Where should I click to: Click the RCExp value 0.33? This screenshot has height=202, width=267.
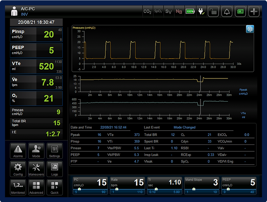(x=211, y=155)
